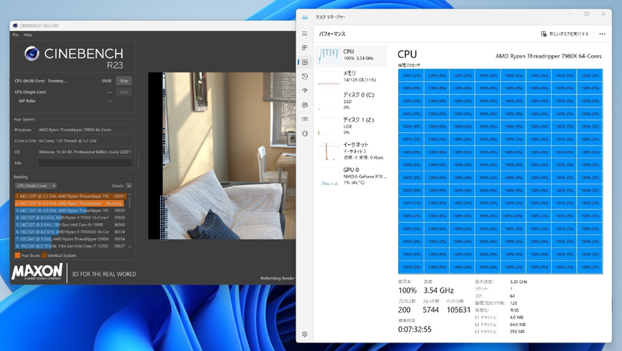The width and height of the screenshot is (622, 351).
Task: Select GPU 0 NVIDIA GeForce RTX entry
Action: (x=351, y=176)
